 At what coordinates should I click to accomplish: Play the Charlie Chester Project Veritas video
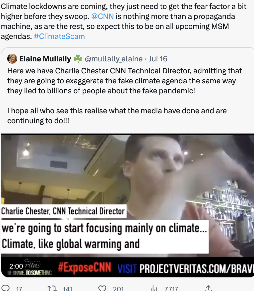[127, 205]
